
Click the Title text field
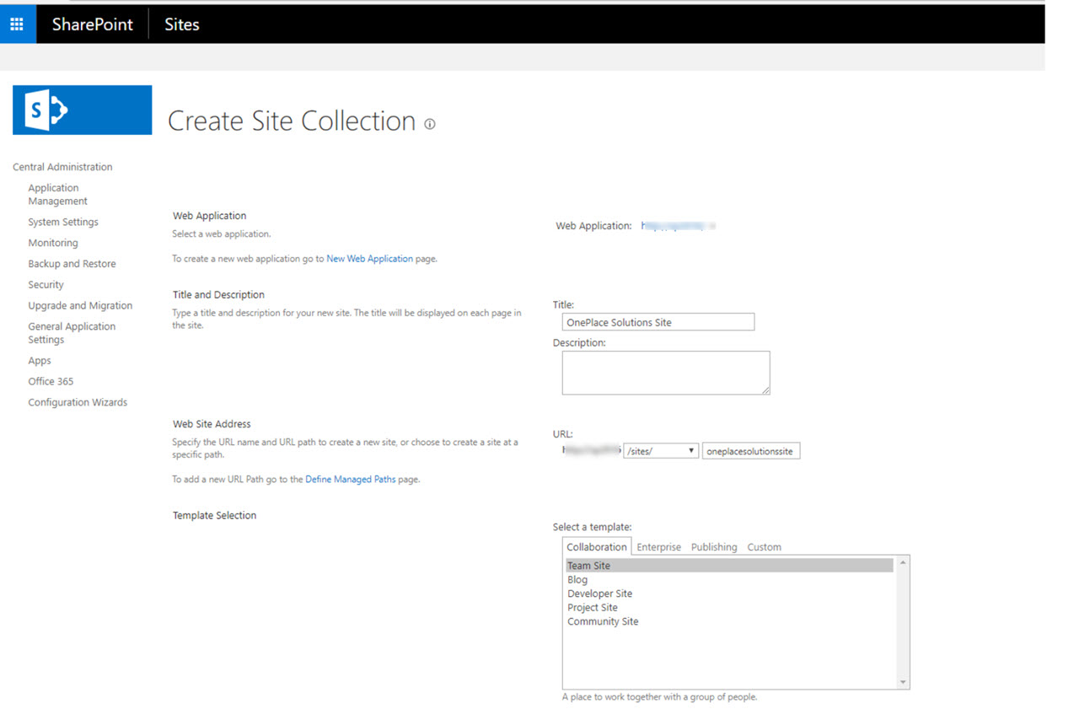(x=658, y=322)
